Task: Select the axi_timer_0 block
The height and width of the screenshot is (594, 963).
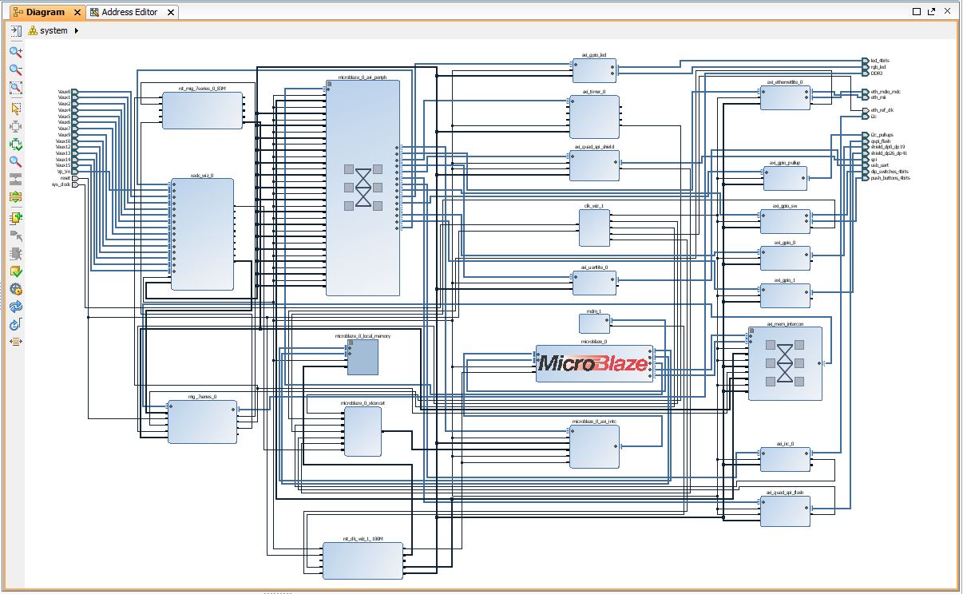Action: coord(594,117)
